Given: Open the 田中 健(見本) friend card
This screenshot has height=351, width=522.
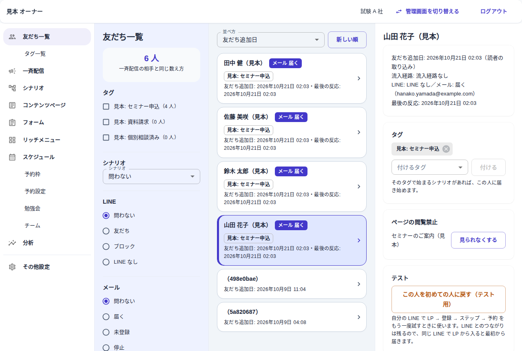Looking at the screenshot, I should (292, 78).
